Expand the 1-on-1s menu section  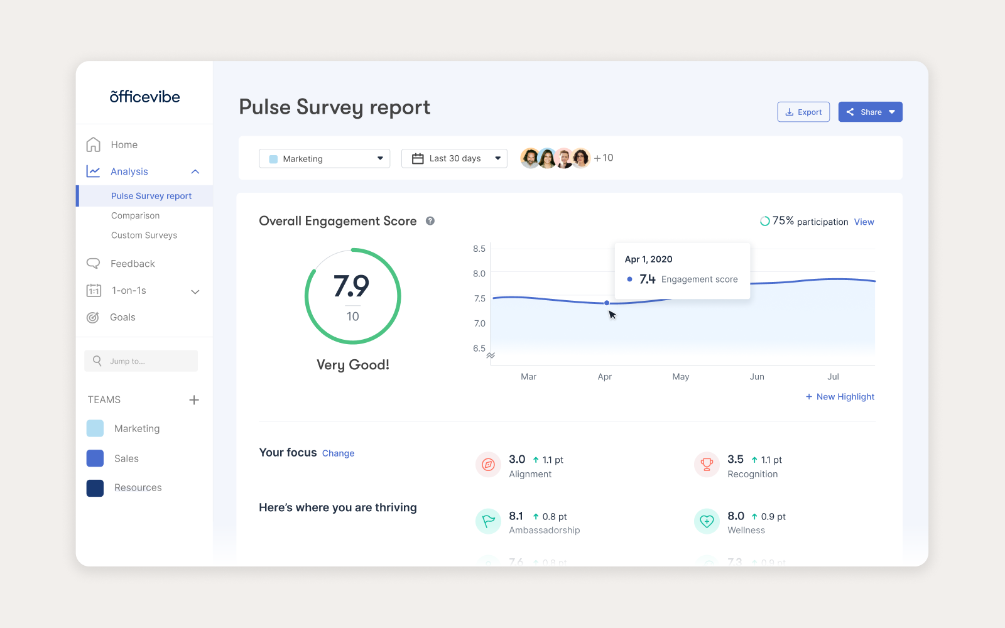pos(195,291)
